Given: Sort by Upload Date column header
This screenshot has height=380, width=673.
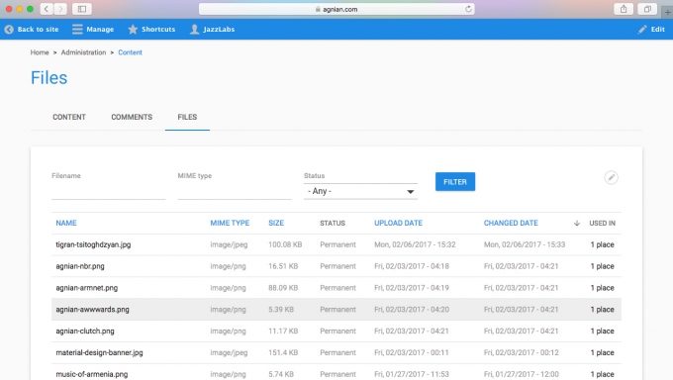Looking at the screenshot, I should coord(398,223).
